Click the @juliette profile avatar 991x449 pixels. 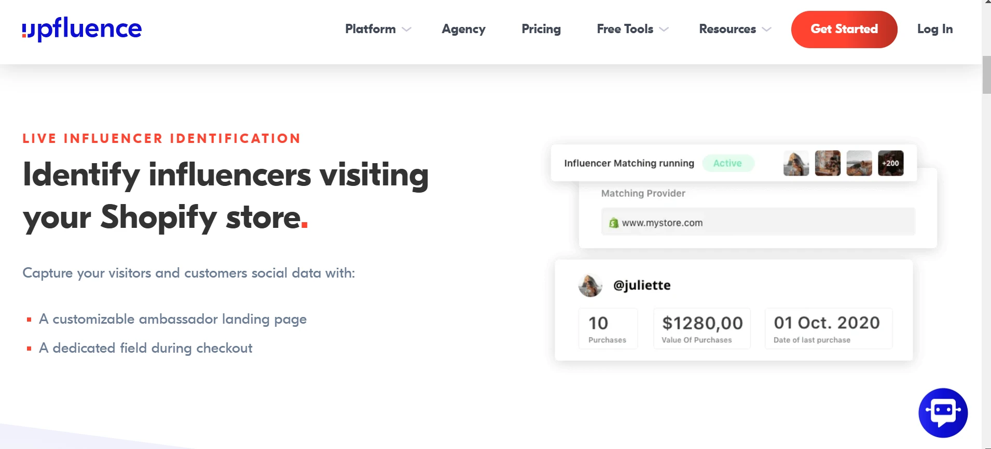[x=590, y=285]
